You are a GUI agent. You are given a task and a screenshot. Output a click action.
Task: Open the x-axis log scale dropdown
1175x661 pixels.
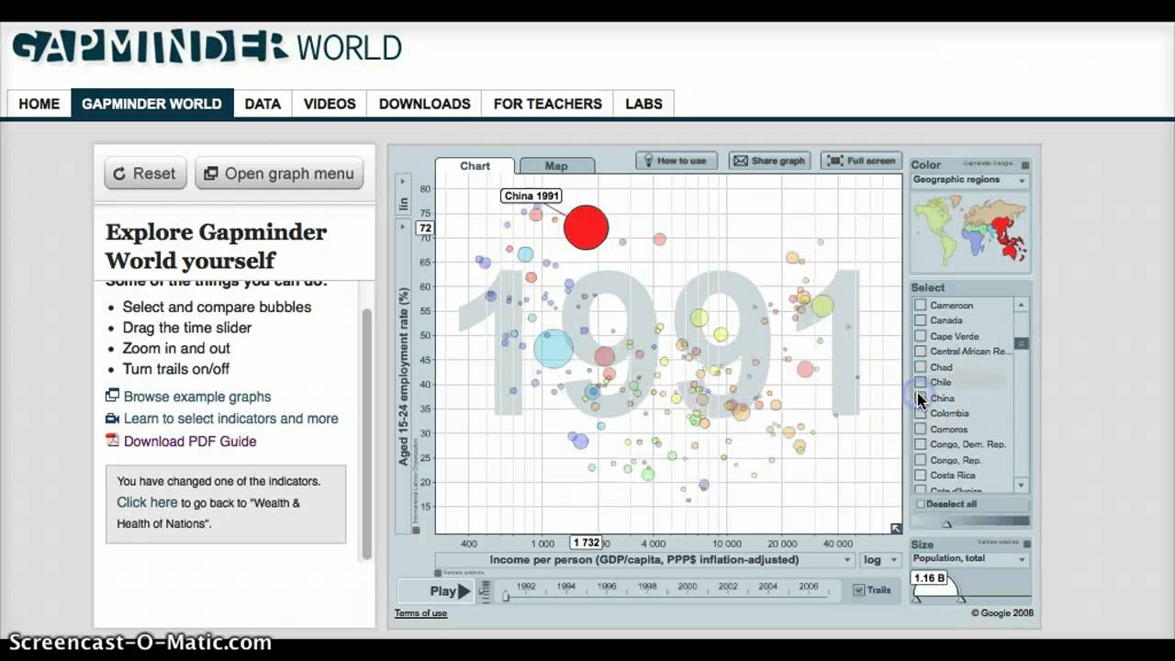tap(878, 560)
